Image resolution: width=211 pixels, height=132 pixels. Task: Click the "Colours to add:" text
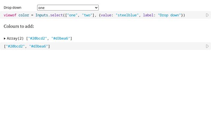coord(19,26)
